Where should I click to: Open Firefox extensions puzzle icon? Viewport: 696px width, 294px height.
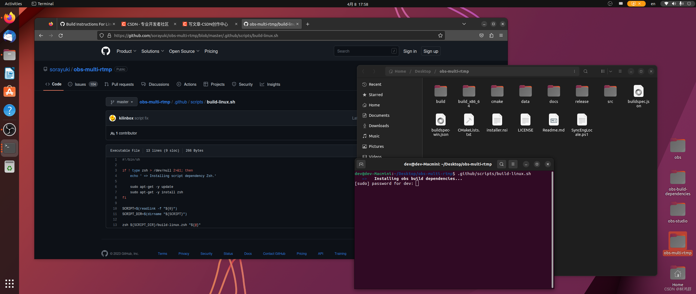coord(491,36)
